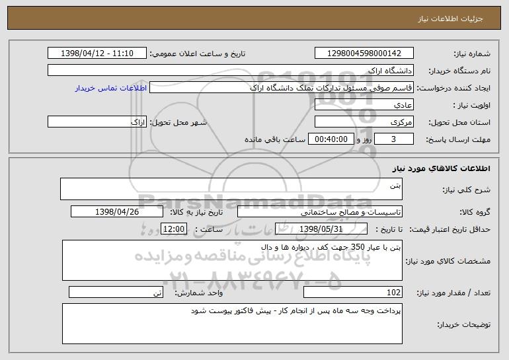Click the label ساعت next to 12:00
The width and height of the screenshot is (509, 360).
tap(209, 230)
